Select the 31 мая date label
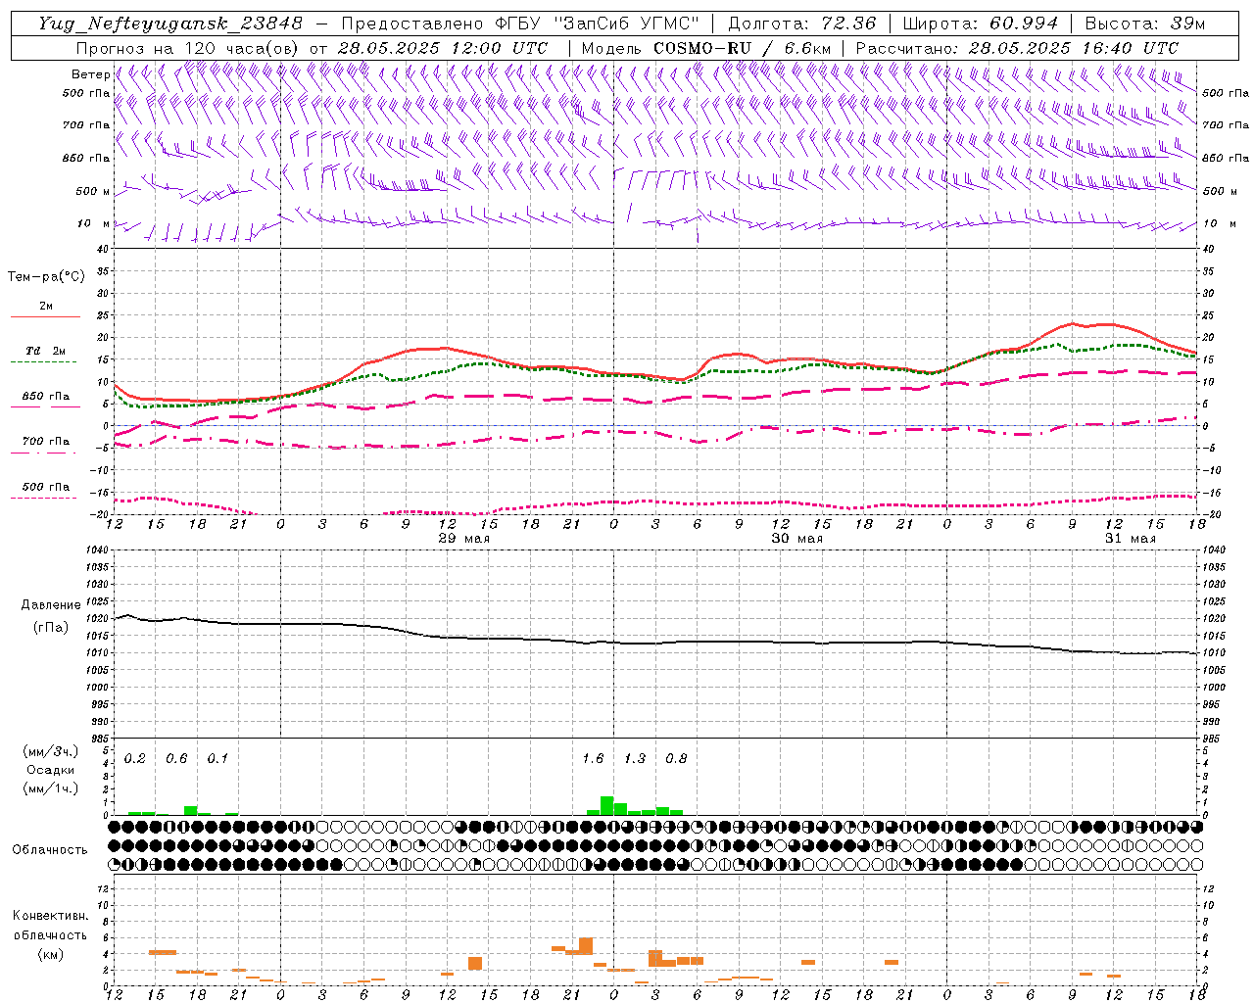This screenshot has height=1003, width=1254. [1131, 539]
